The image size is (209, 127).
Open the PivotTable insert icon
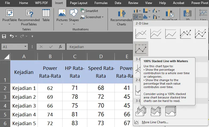click(10, 13)
